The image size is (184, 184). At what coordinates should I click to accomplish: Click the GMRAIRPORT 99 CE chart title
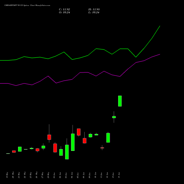(27, 6)
